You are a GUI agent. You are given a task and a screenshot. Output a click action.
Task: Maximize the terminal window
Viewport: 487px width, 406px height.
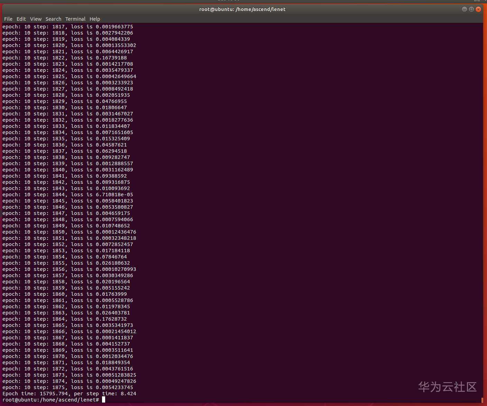(x=471, y=9)
